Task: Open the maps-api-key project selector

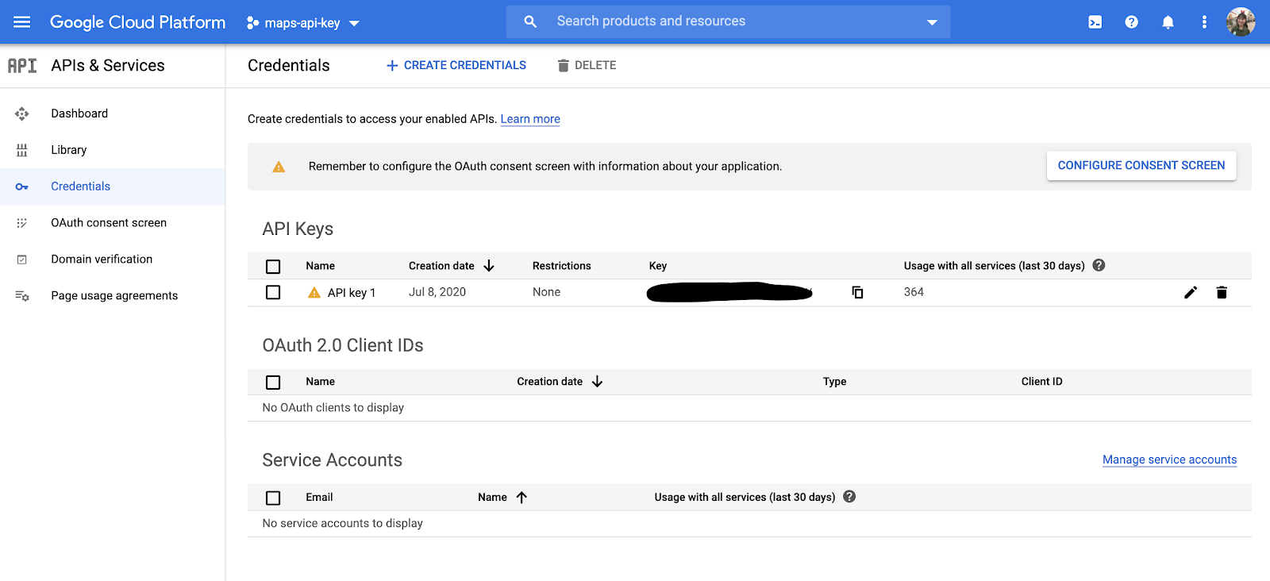Action: pos(302,23)
